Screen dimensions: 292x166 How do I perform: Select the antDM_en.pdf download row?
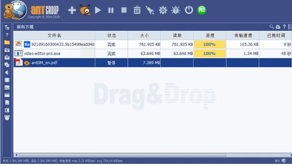[153, 62]
